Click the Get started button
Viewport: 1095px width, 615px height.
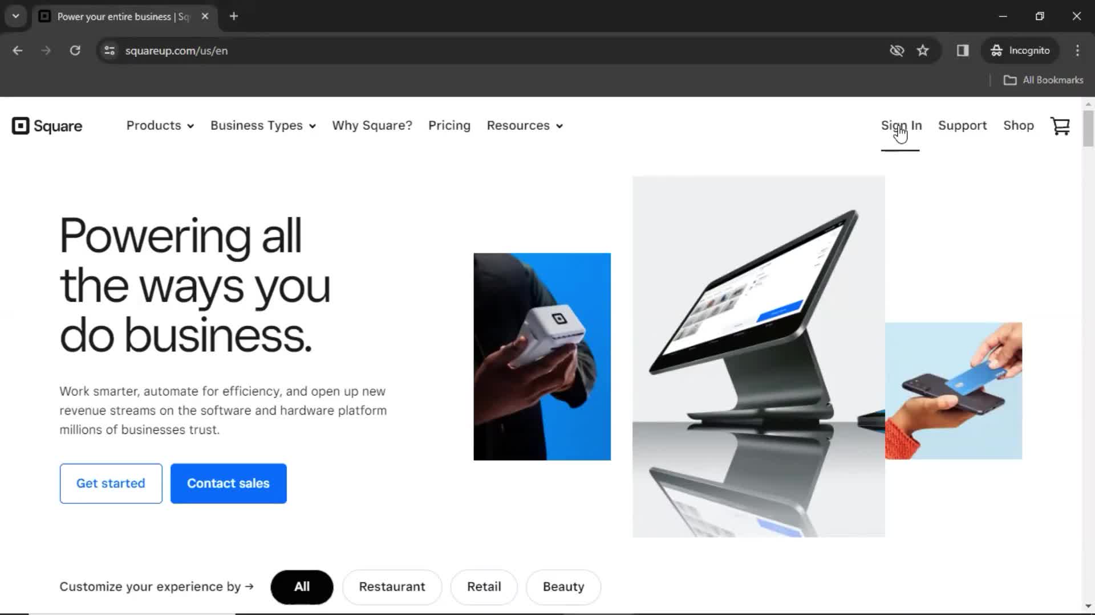111,483
